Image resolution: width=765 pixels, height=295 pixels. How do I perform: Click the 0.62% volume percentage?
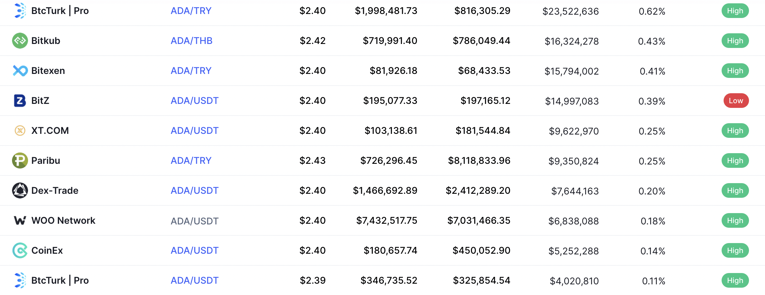tap(652, 11)
